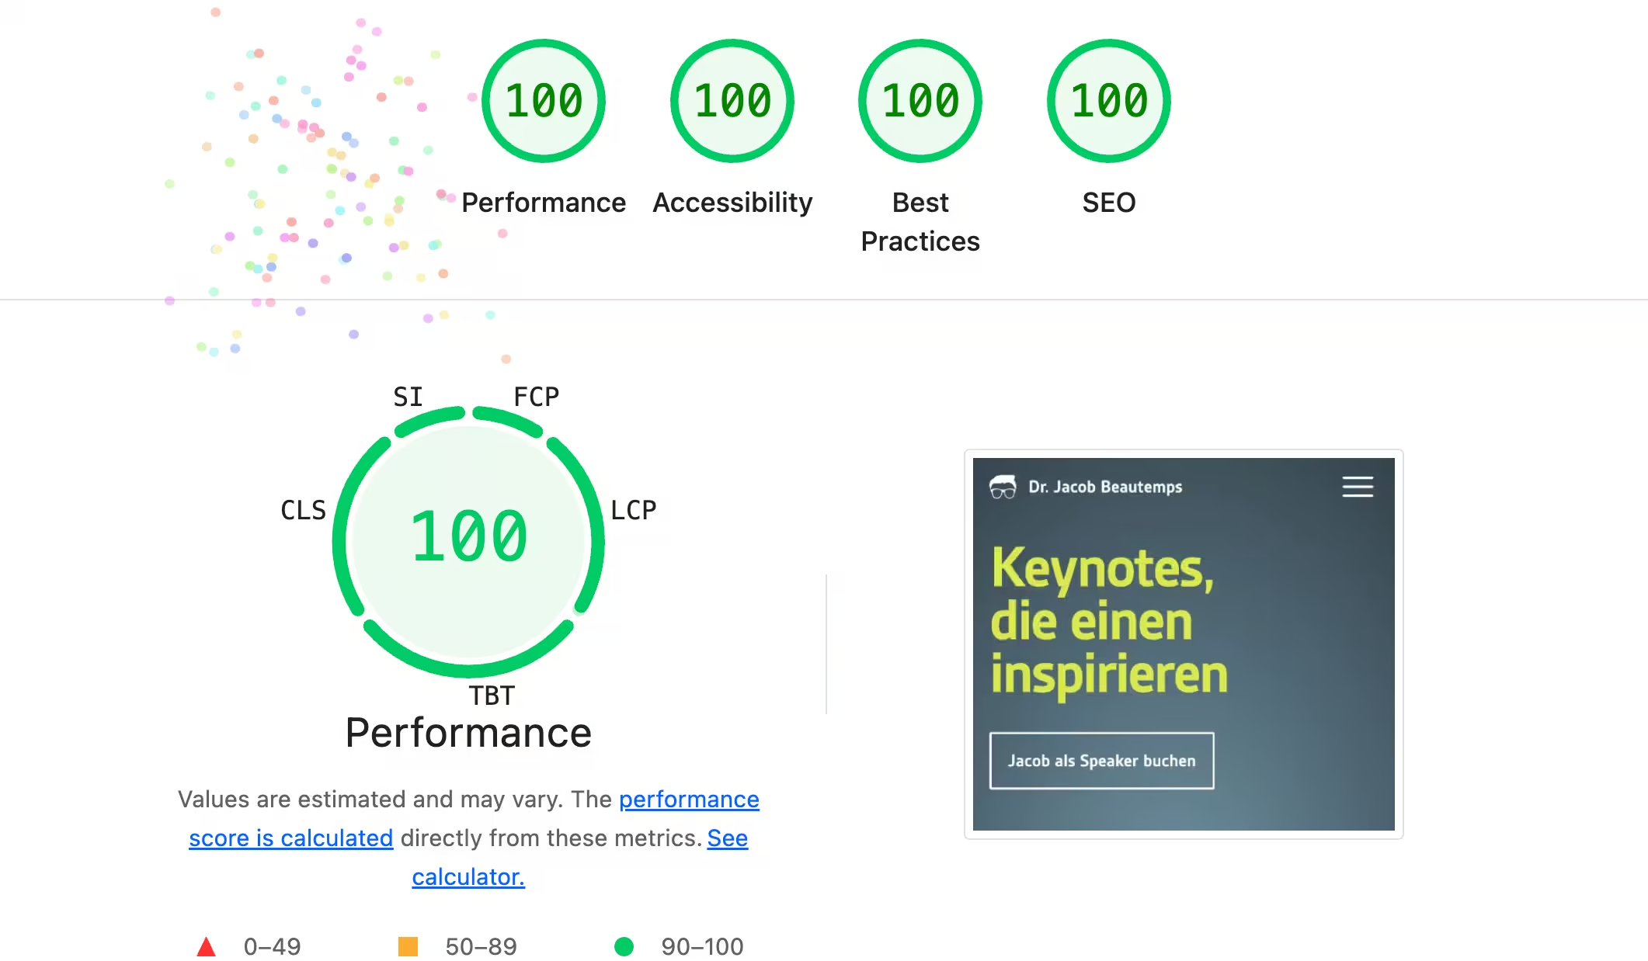Viewport: 1648px width, 961px height.
Task: Toggle the CLS metric label
Action: point(304,510)
